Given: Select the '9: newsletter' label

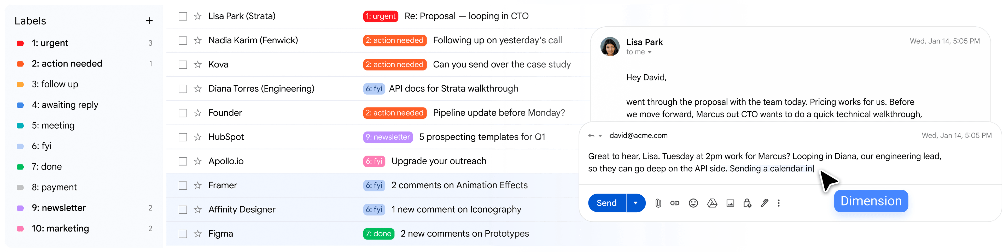Looking at the screenshot, I should [x=59, y=208].
